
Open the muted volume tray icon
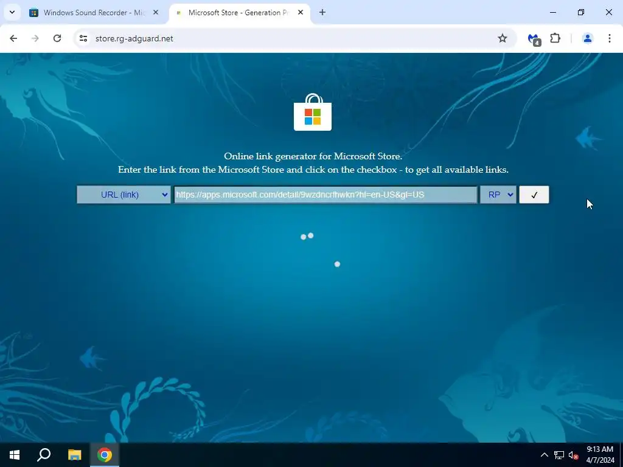[573, 455]
